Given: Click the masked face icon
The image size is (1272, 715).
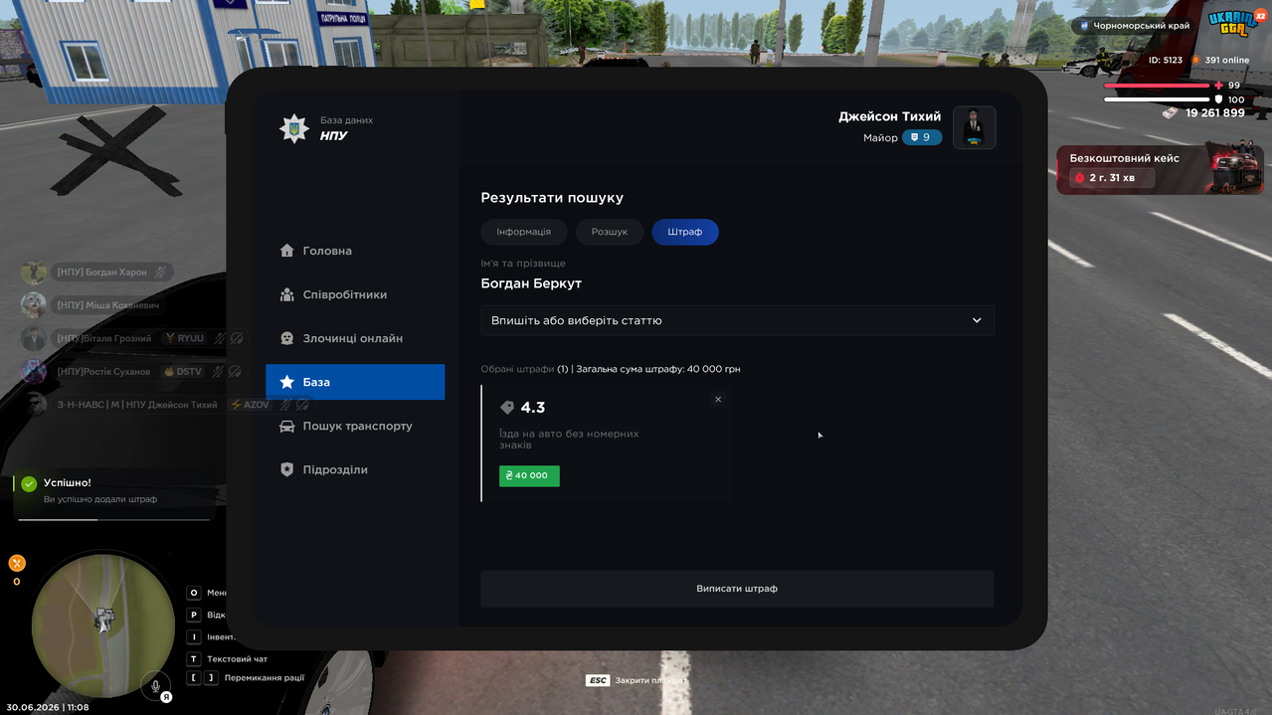Looking at the screenshot, I should [x=287, y=338].
